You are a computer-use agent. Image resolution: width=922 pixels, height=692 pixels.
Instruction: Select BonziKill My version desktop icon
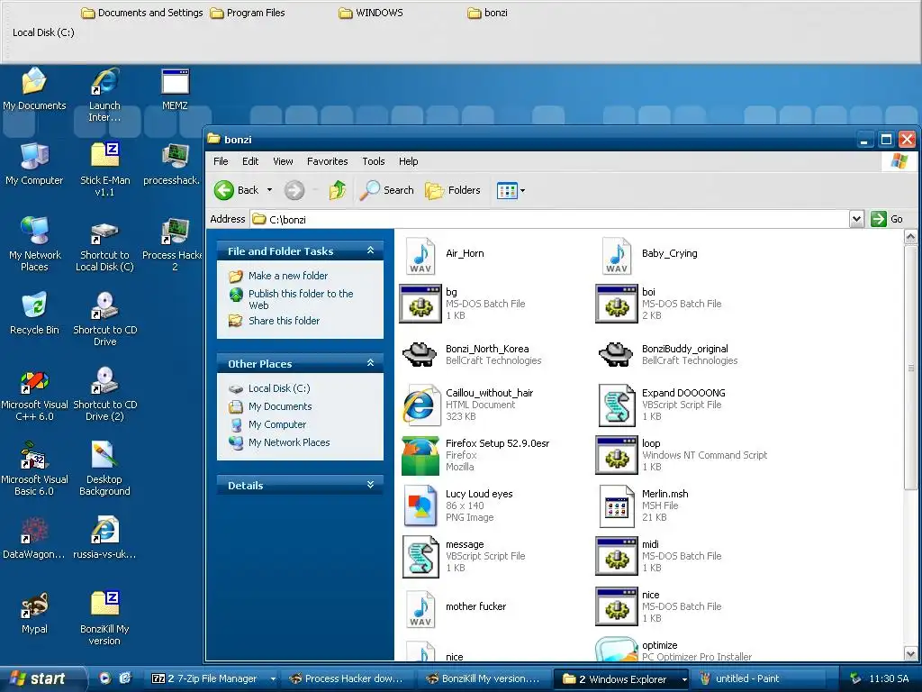[x=104, y=618]
